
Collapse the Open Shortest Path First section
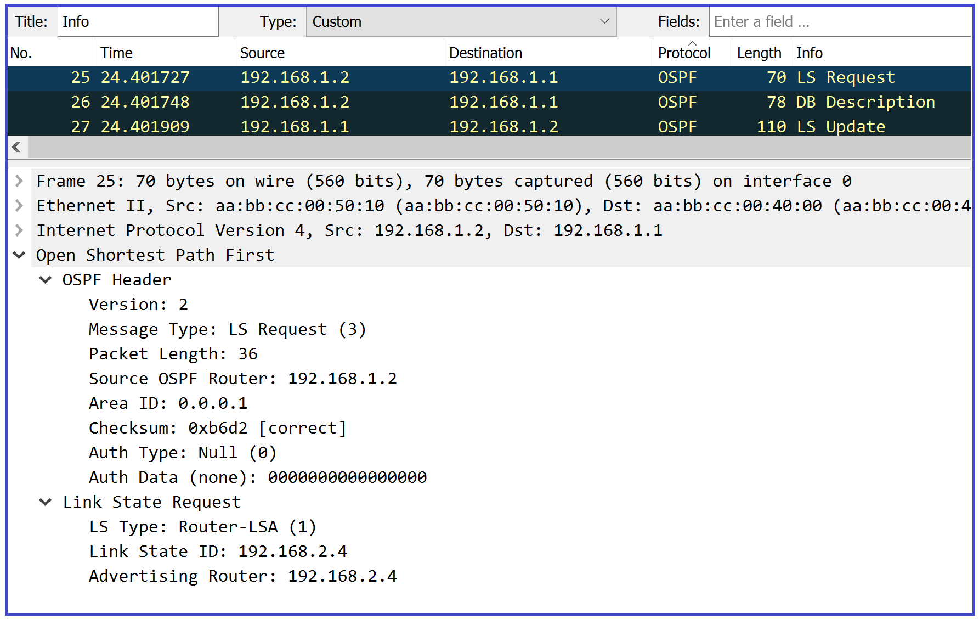[19, 255]
